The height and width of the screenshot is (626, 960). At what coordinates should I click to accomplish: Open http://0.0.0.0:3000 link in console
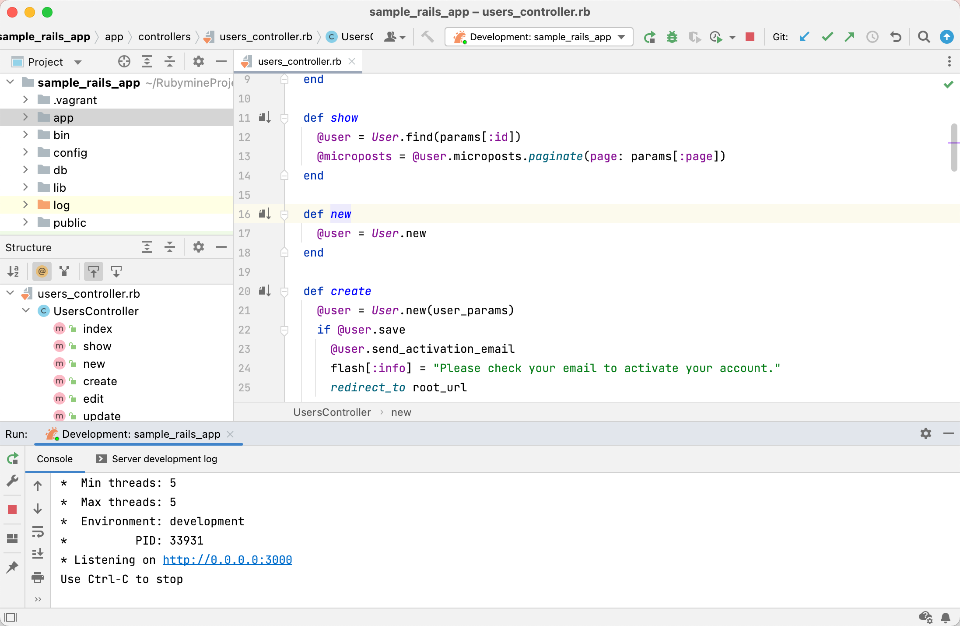coord(227,560)
